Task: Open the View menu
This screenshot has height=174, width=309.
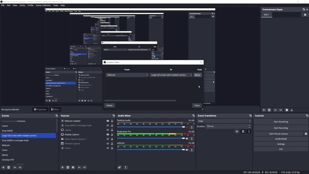Action: click(x=15, y=5)
